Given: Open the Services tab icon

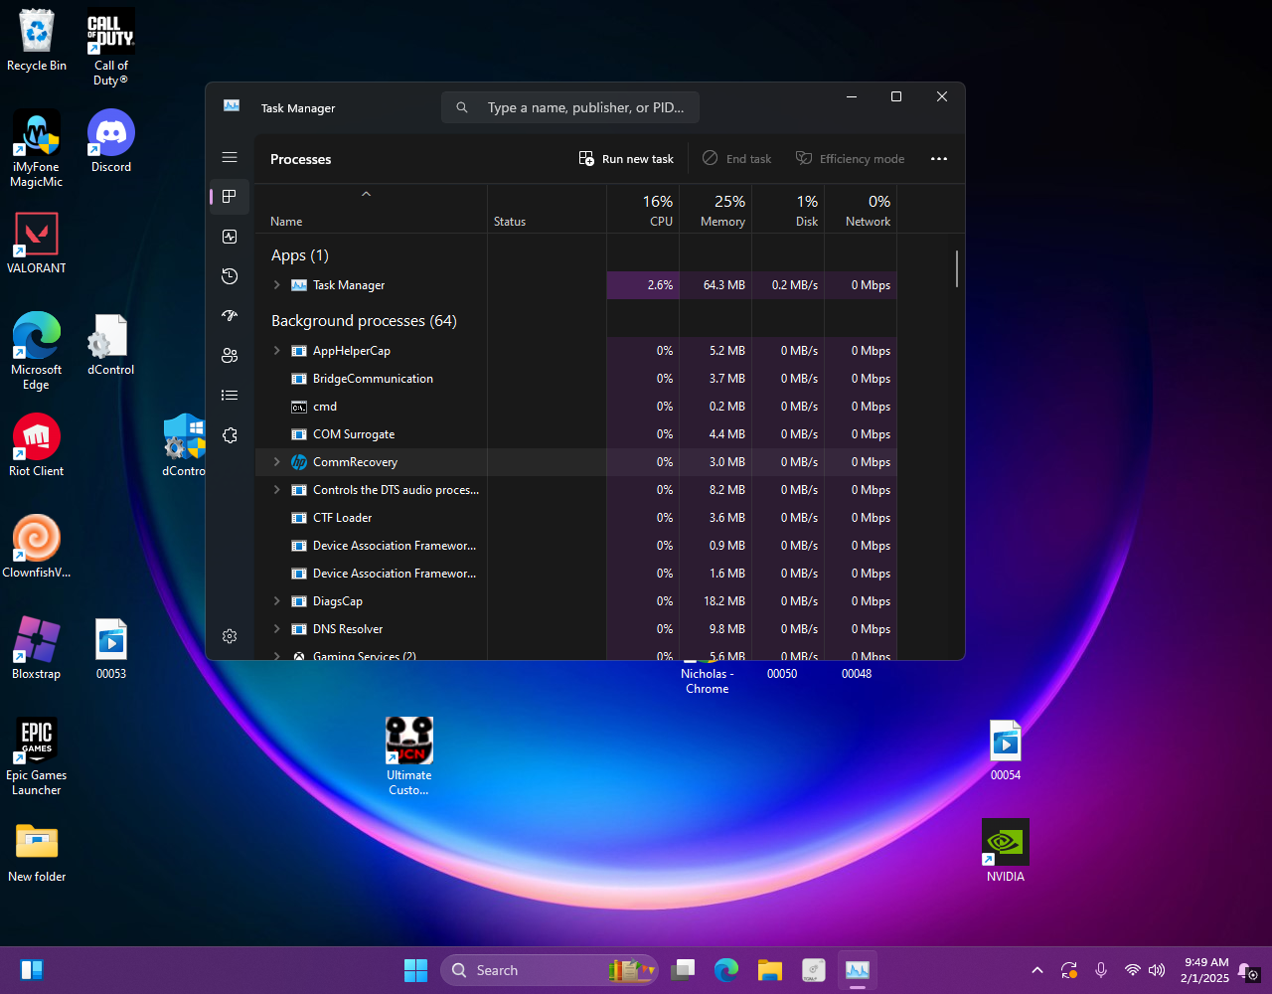Looking at the screenshot, I should 230,435.
